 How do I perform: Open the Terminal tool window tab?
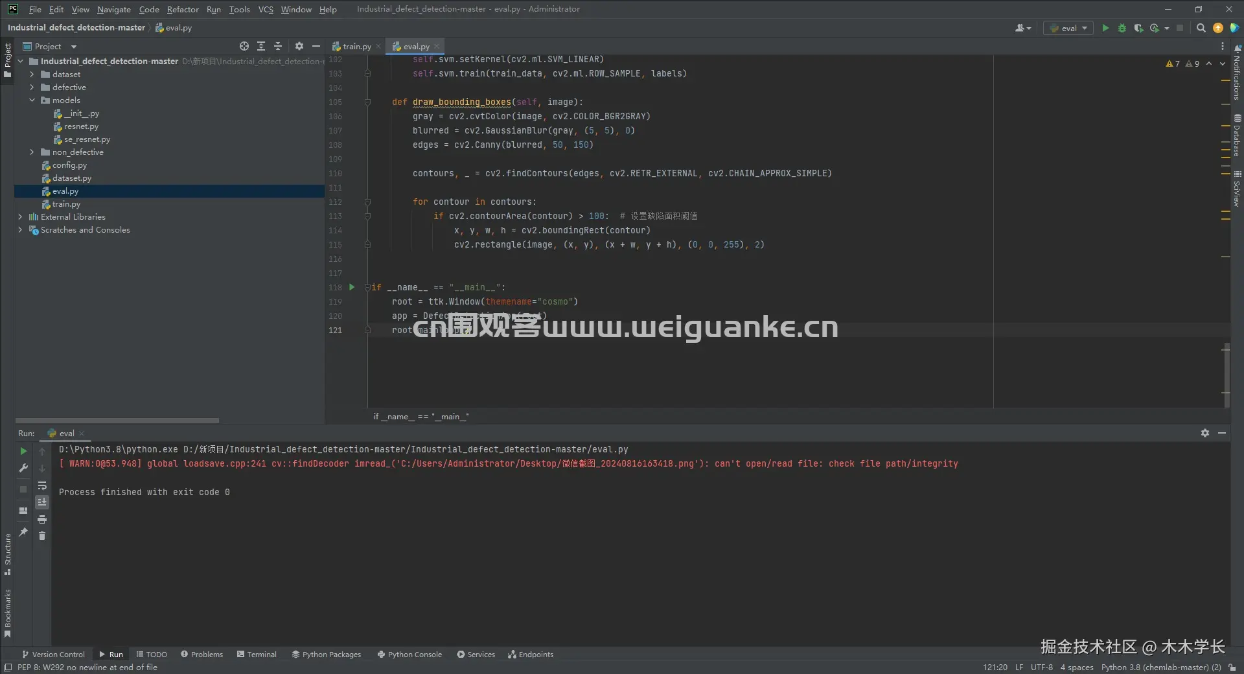pos(257,655)
